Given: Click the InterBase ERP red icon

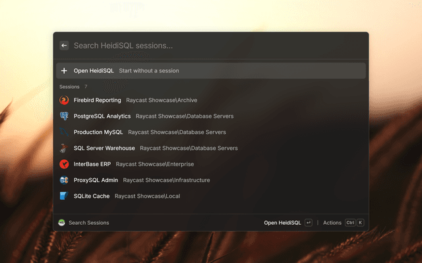Looking at the screenshot, I should (x=64, y=164).
